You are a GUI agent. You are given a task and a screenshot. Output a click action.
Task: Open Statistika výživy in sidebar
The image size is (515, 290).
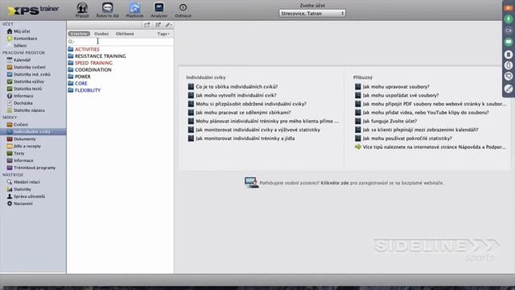[x=25, y=81]
